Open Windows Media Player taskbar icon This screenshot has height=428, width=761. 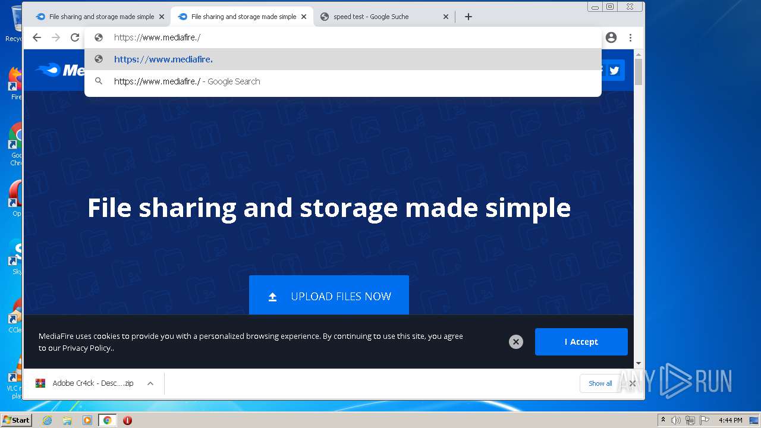(87, 420)
